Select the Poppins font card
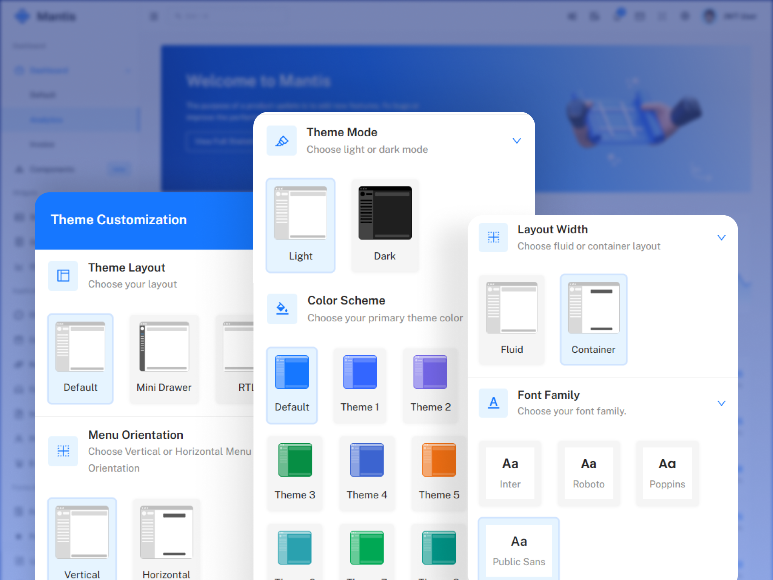 (x=667, y=473)
